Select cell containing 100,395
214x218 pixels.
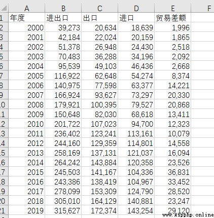pos(100,104)
